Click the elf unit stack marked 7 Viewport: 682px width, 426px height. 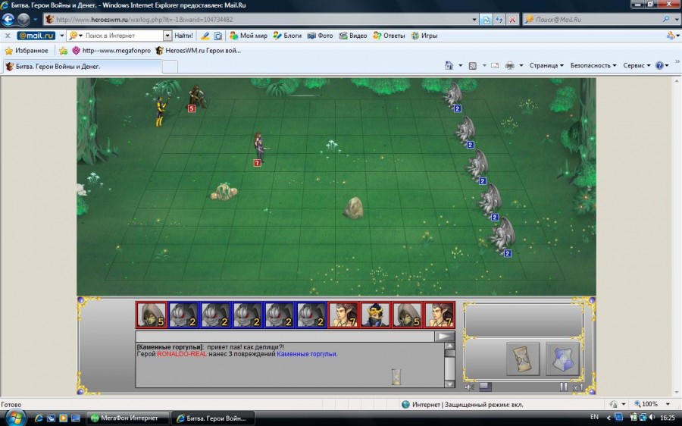click(x=259, y=148)
